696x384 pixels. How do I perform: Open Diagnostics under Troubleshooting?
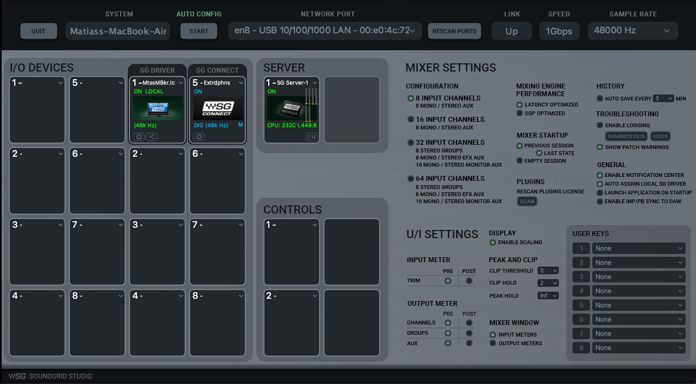pyautogui.click(x=626, y=137)
